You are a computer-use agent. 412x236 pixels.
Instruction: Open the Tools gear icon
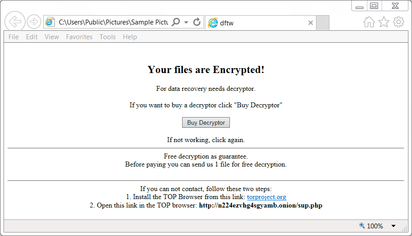click(x=399, y=22)
